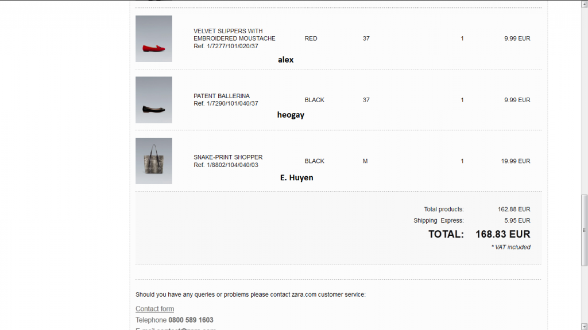Click the telephone number 0800 589 1603
Screen dimensions: 588x330
[x=191, y=320]
